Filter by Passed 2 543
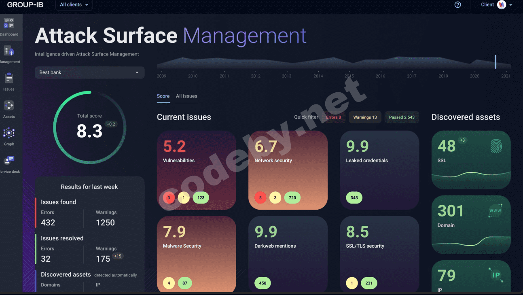 pos(402,117)
